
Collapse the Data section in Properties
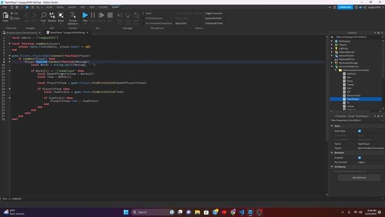pos(332,126)
